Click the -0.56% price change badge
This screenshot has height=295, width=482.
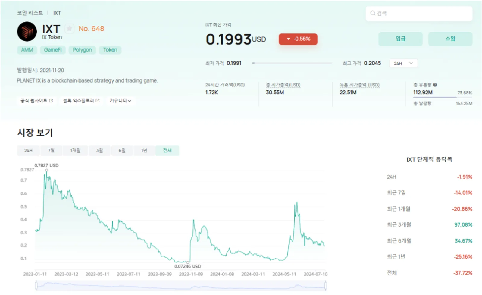pos(298,39)
